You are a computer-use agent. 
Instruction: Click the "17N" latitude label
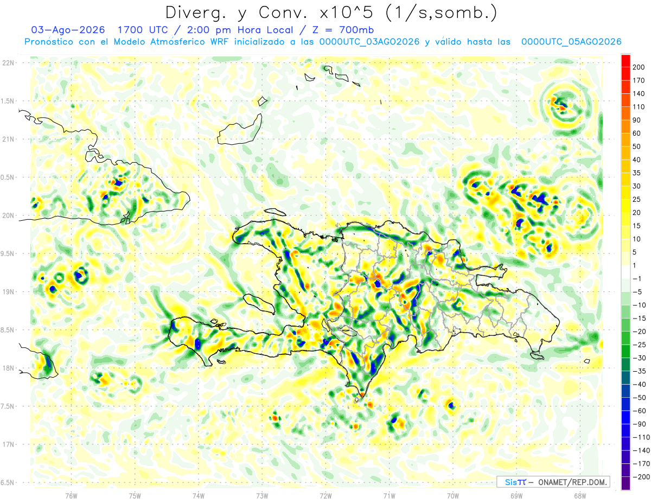pyautogui.click(x=8, y=444)
